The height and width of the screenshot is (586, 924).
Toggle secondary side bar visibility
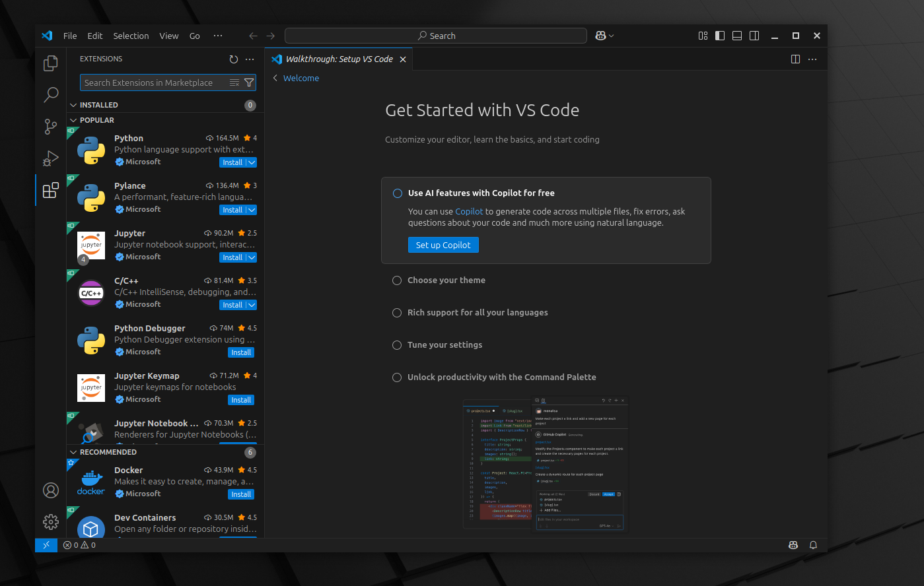[754, 36]
